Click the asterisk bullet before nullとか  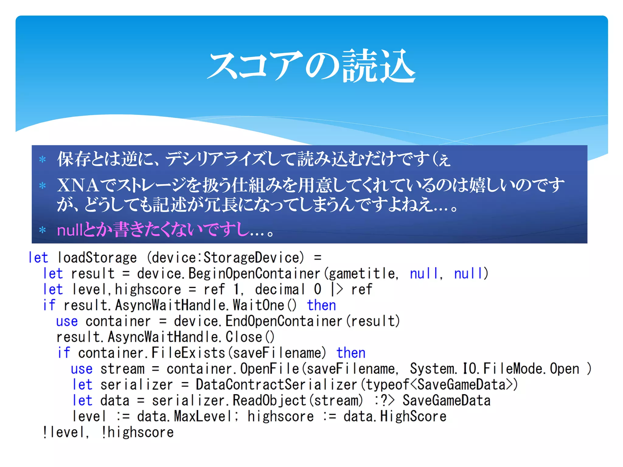pyautogui.click(x=43, y=230)
